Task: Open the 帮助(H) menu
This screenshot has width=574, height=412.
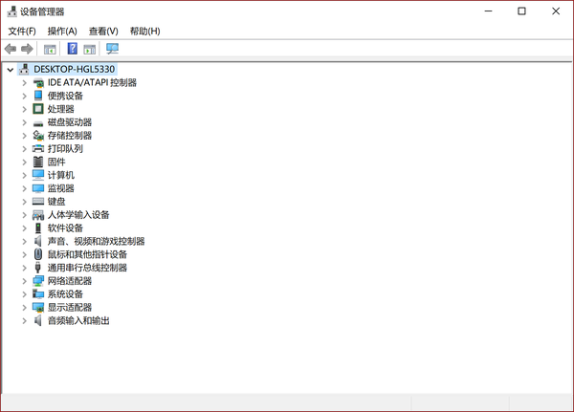Action: 145,32
